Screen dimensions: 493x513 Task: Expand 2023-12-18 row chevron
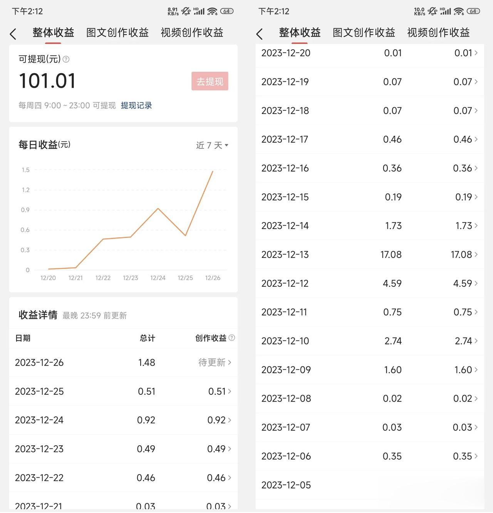(476, 110)
